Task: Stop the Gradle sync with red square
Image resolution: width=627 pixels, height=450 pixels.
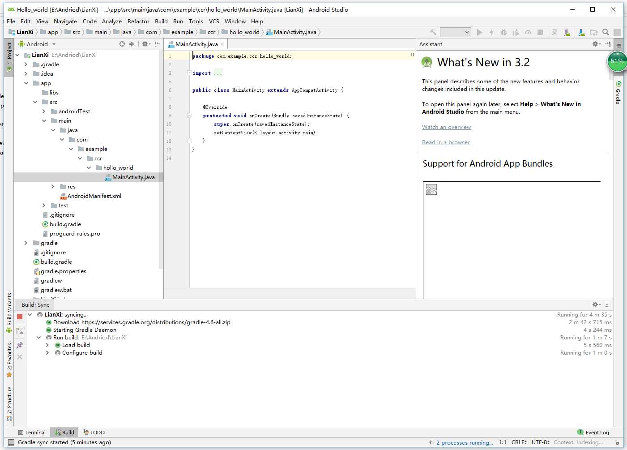Action: pos(20,317)
